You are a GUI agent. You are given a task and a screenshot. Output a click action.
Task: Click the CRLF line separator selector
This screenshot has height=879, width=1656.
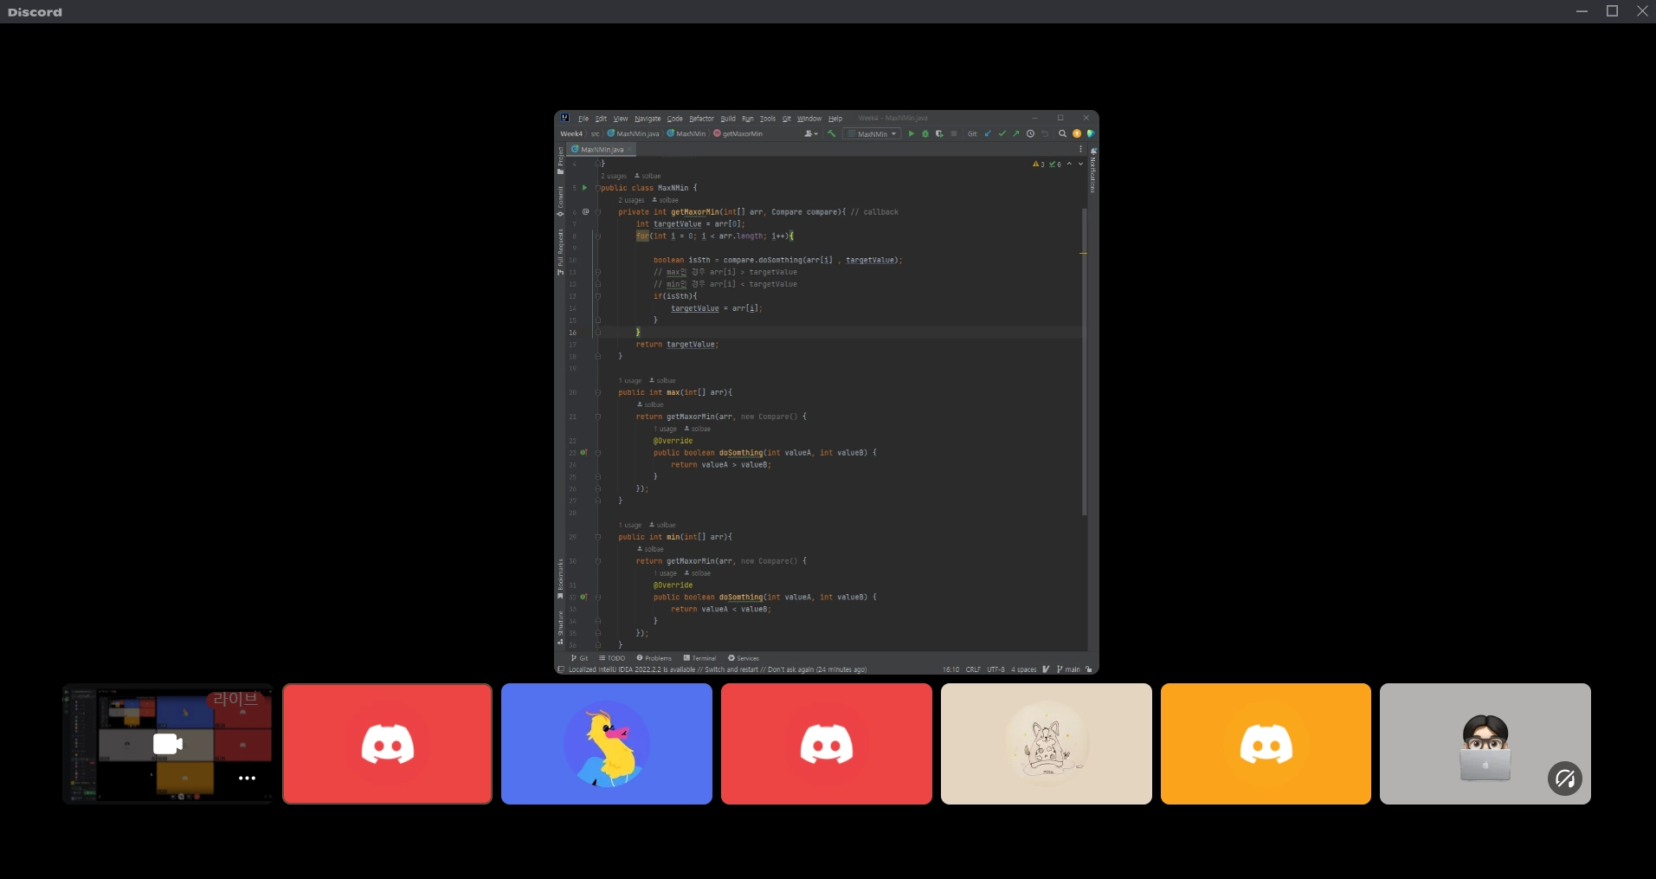pos(973,669)
